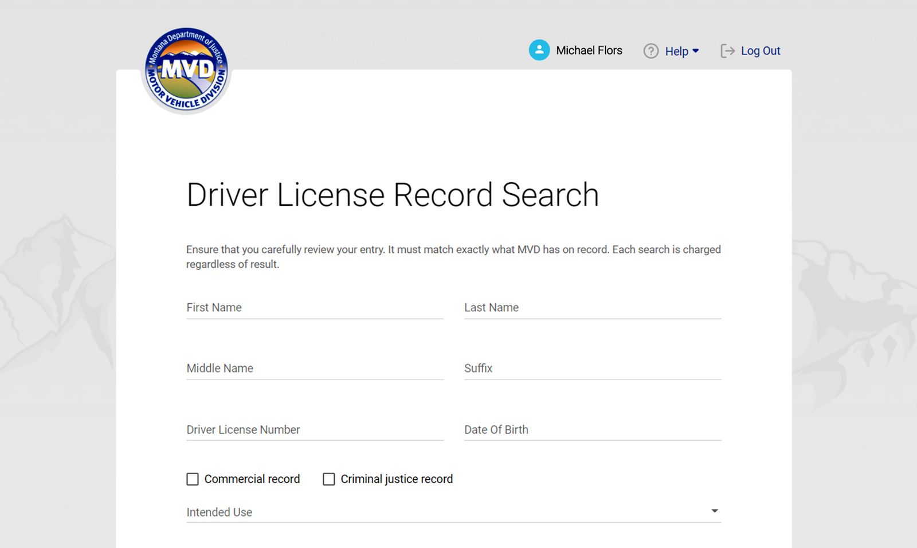Screen dimensions: 917x548
Task: Click the Help chevron icon
Action: (696, 51)
